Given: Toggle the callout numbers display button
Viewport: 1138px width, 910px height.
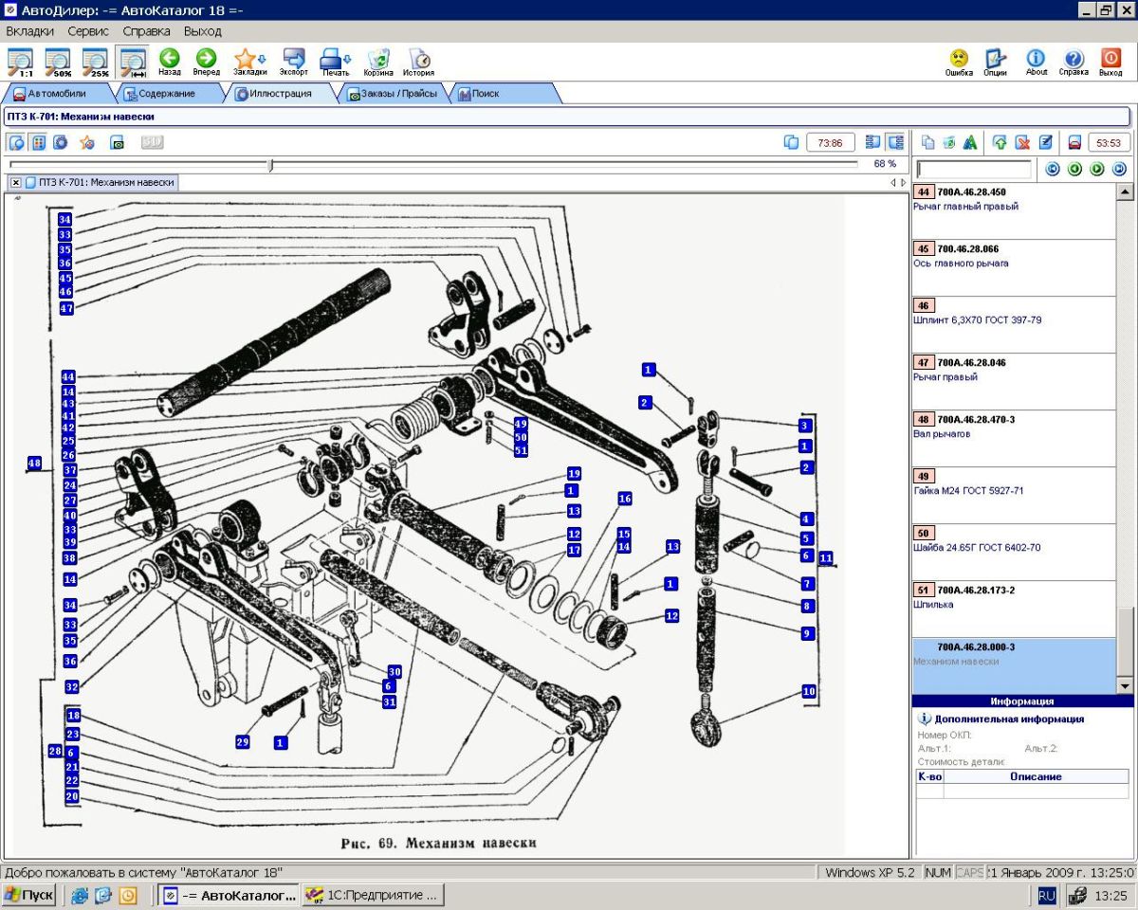Looking at the screenshot, I should click(39, 142).
